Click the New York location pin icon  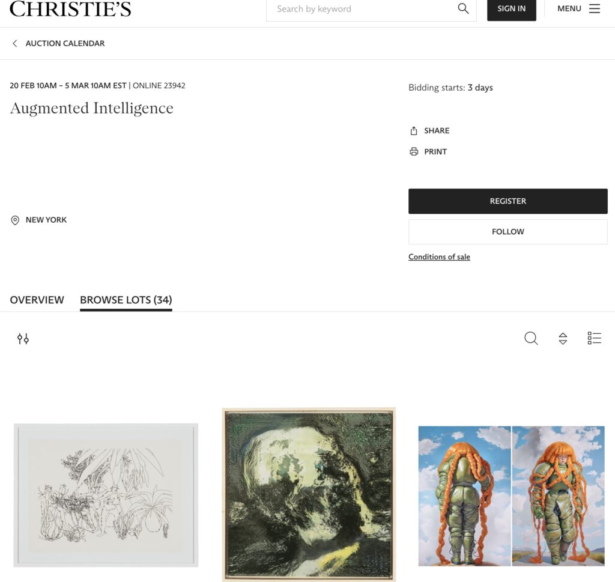(x=15, y=220)
